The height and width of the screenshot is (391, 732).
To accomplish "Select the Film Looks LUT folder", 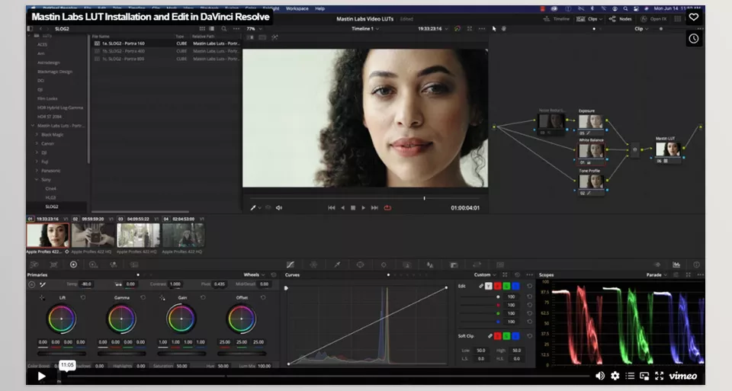I will 47,98.
